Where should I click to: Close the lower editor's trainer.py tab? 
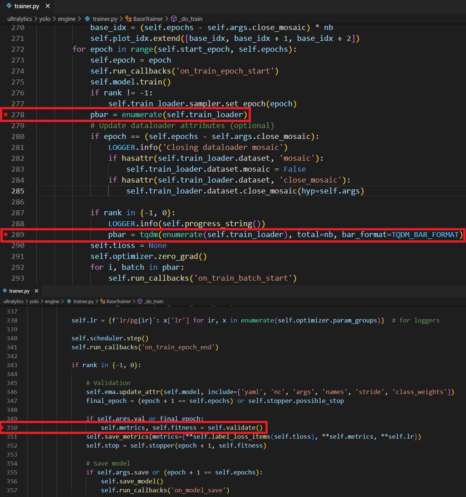[36, 291]
